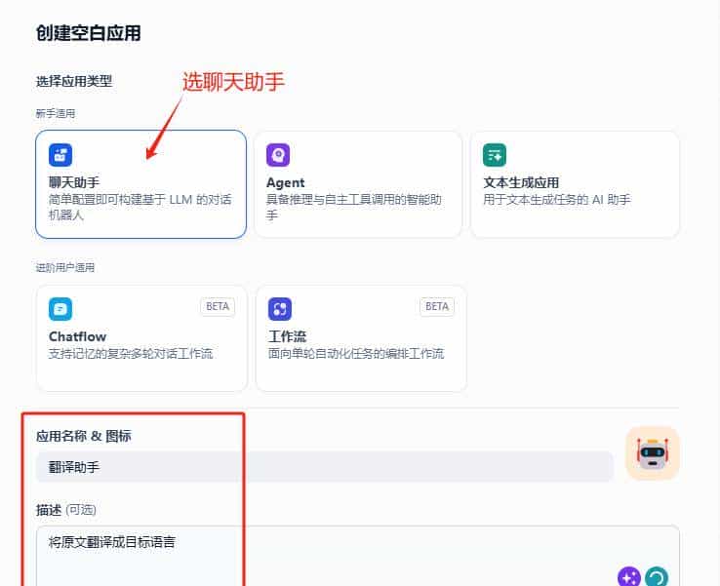Click the 描述 (可选) label

tap(66, 510)
